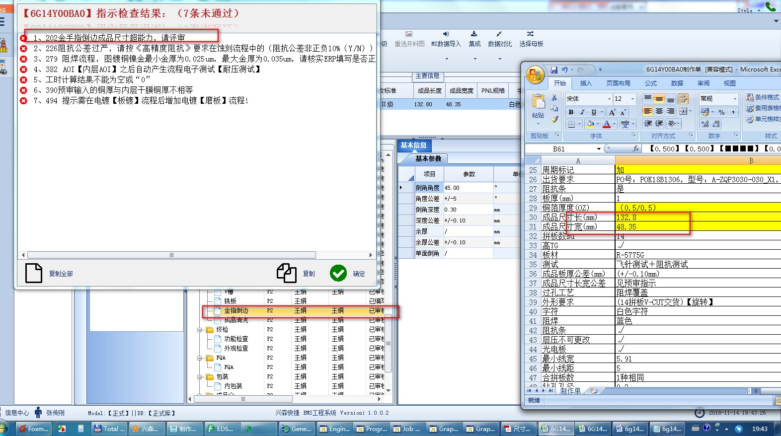
Task: Align cell content to top
Action: 648,99
